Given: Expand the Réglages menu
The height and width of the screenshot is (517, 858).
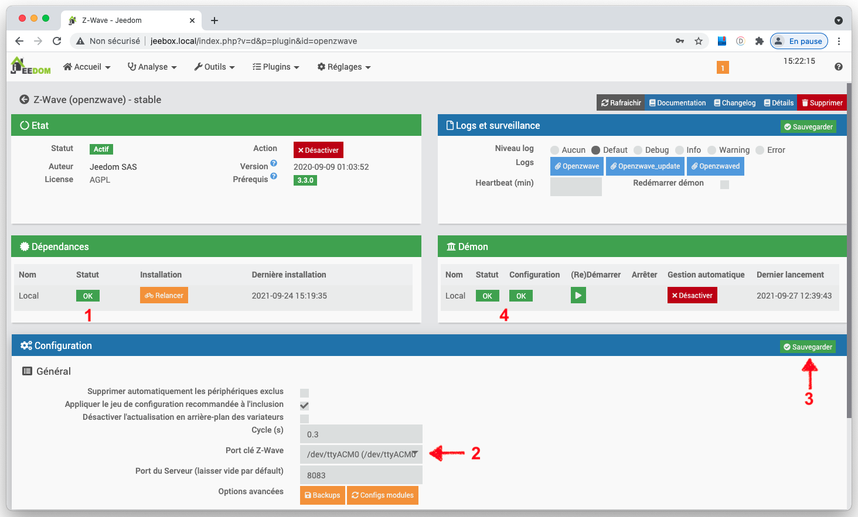Looking at the screenshot, I should pos(344,67).
